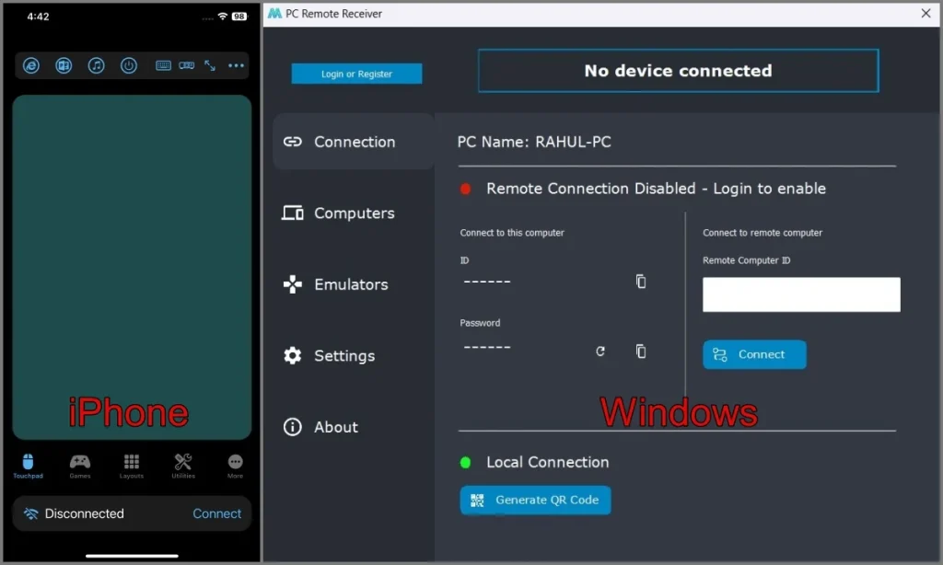Click the devices icon beside Computers
943x565 pixels.
tap(293, 213)
